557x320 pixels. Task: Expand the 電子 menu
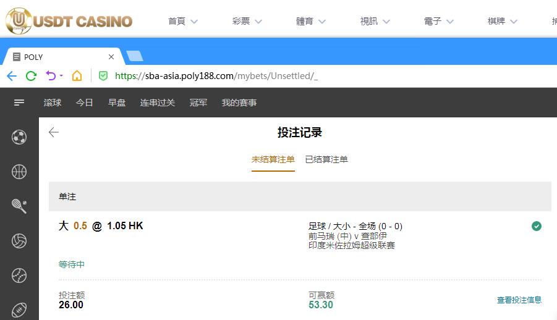[439, 21]
